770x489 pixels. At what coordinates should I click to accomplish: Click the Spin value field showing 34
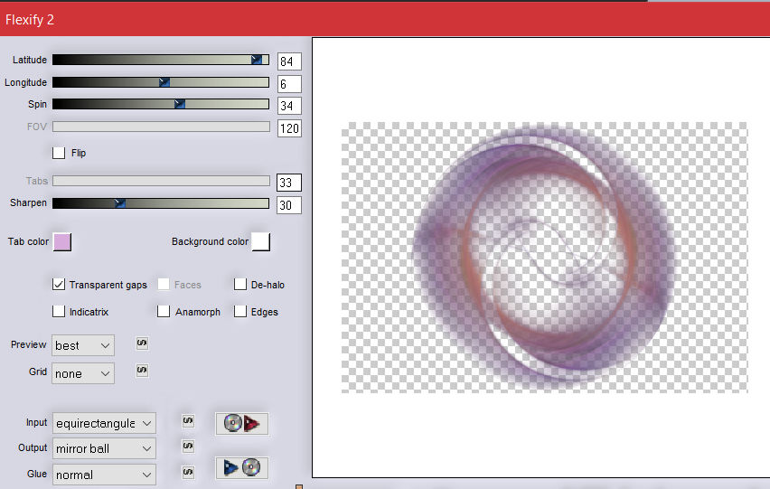tap(289, 106)
